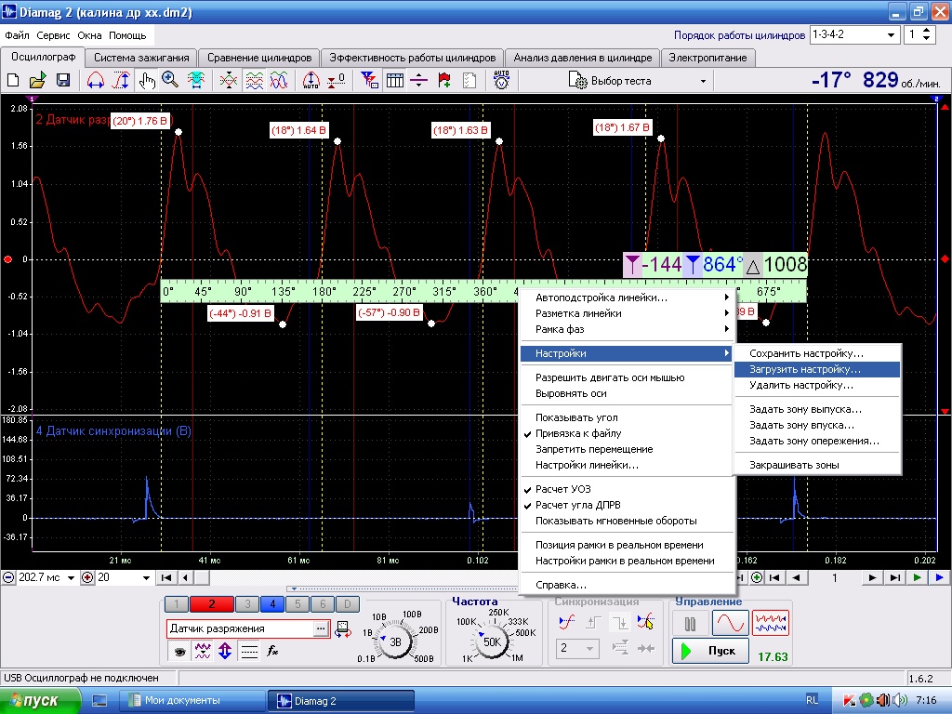952x714 pixels.
Task: Click the vertical position arrows icon
Action: click(x=225, y=652)
